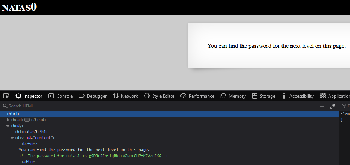Collapse the div id content node

pyautogui.click(x=12, y=138)
